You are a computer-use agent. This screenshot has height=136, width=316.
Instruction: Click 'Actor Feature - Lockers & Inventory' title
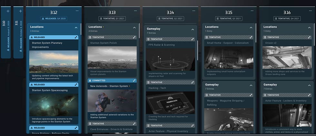point(286,101)
